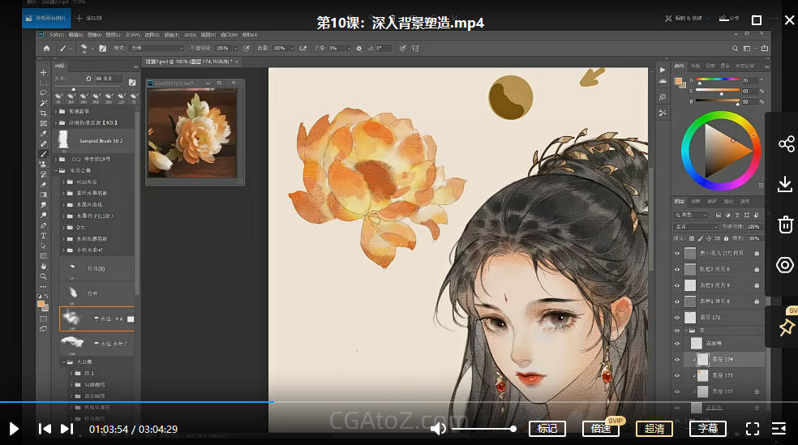Expand the 水彩合集 brush folder

56,172
